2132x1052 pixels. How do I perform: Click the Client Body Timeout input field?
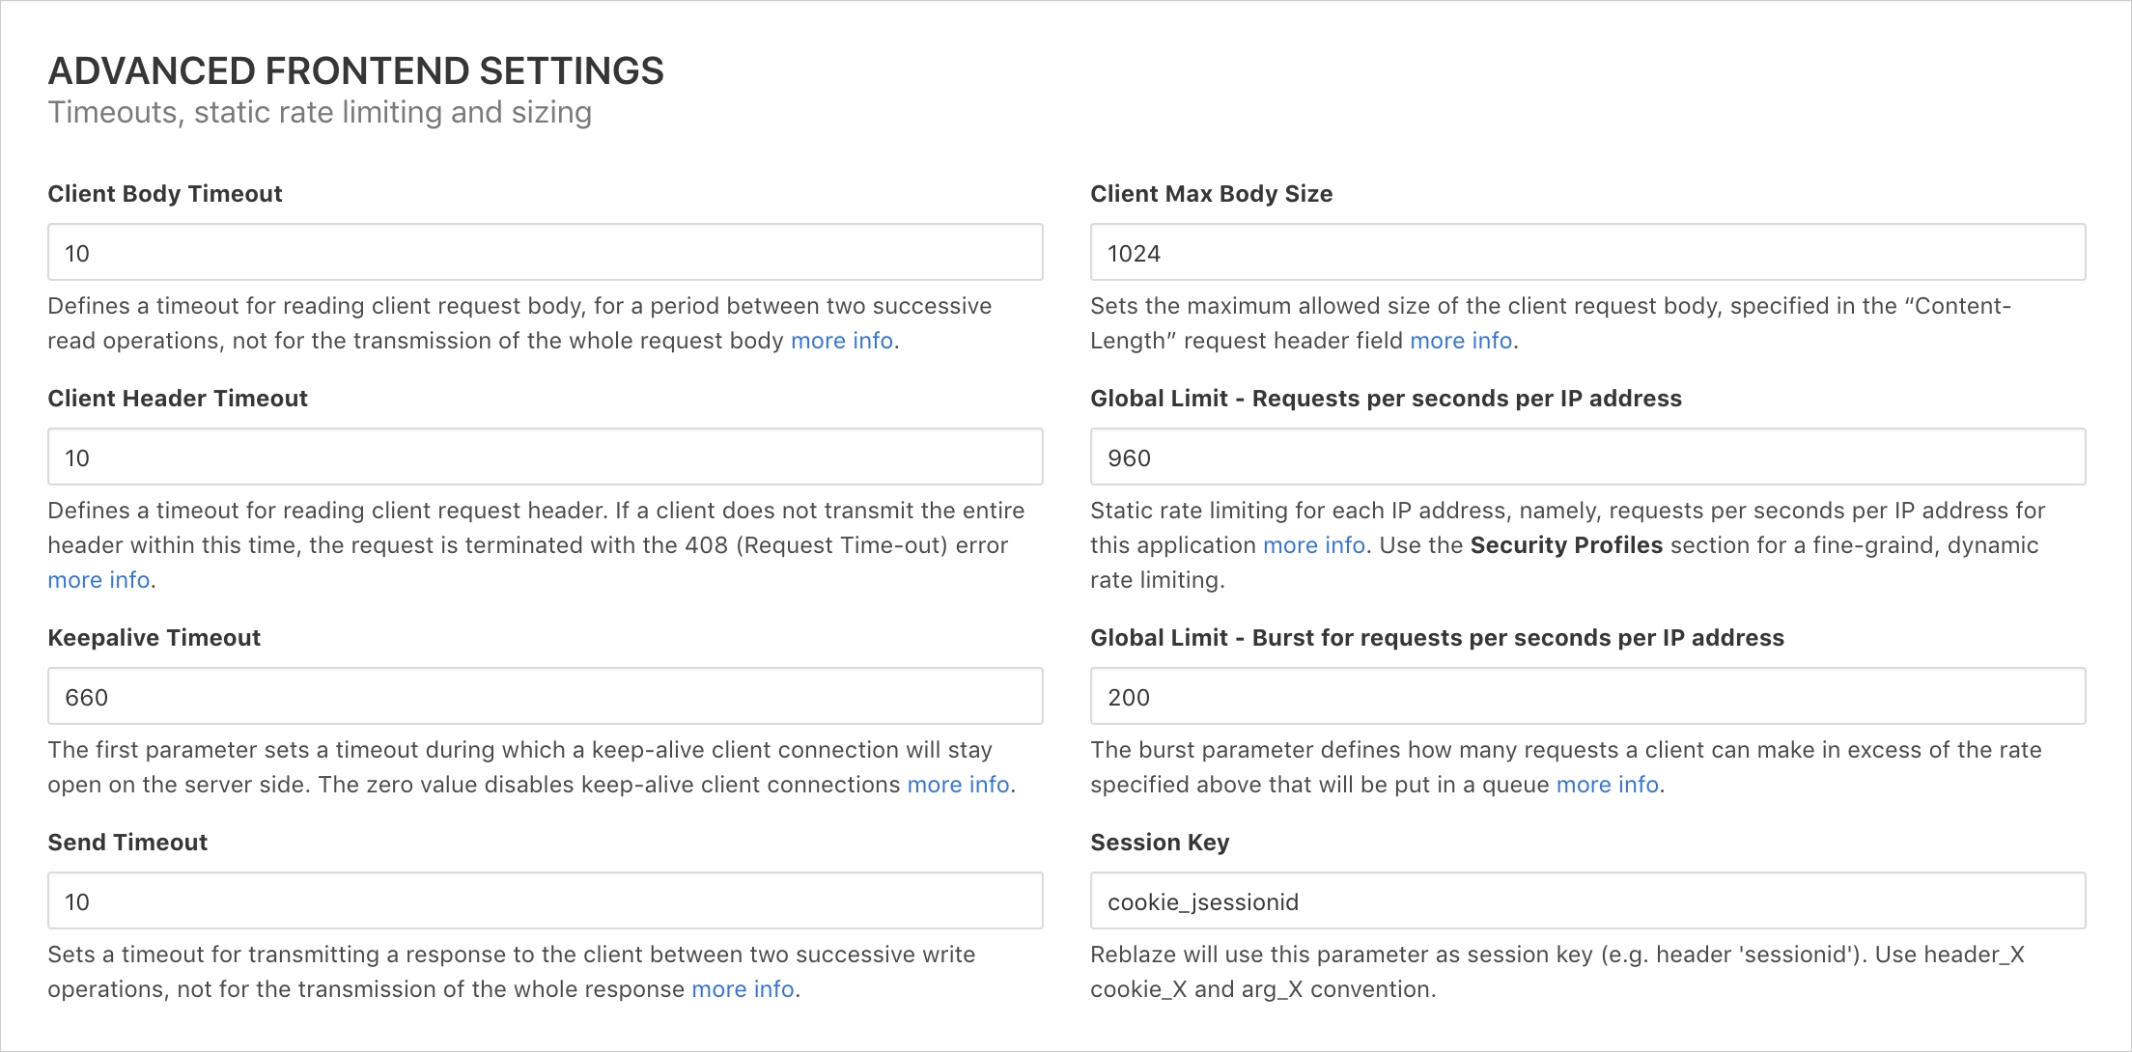545,253
